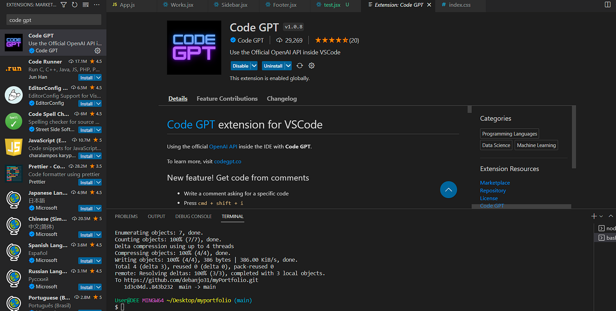Open the Uninstall button's dropdown arrow
The height and width of the screenshot is (311, 616).
[287, 65]
